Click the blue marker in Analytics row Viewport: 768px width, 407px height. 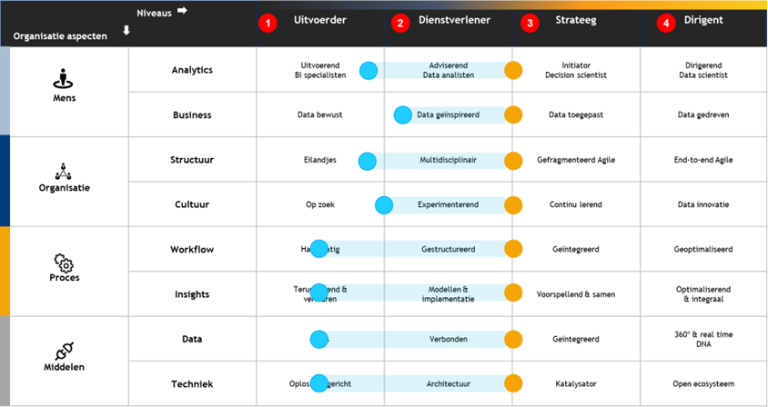(369, 71)
